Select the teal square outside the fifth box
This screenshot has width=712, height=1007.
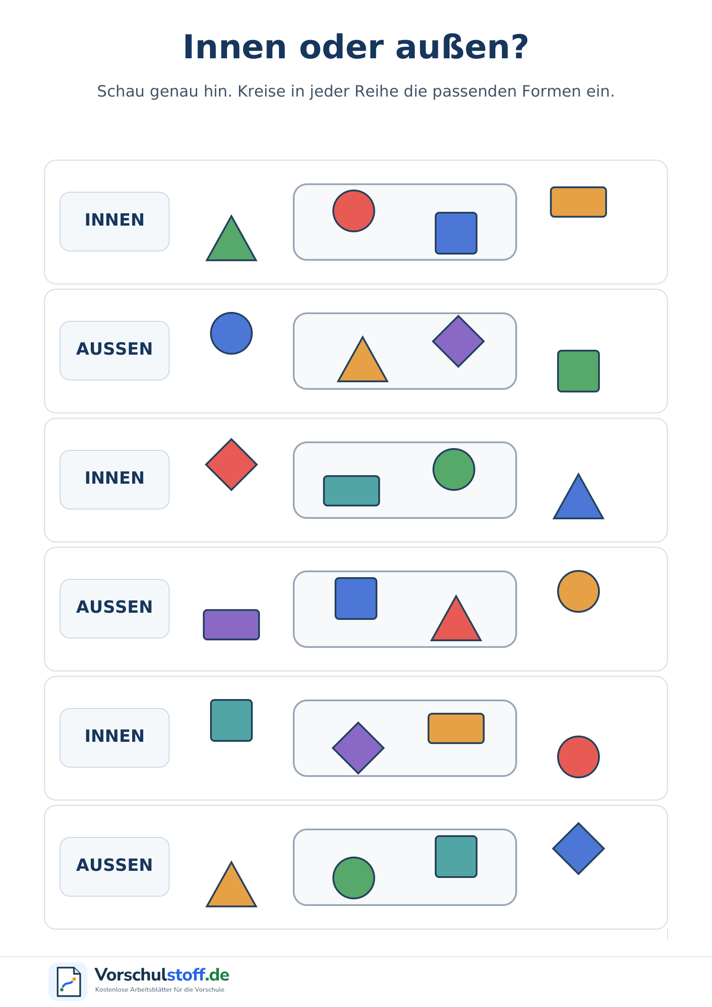tap(231, 720)
